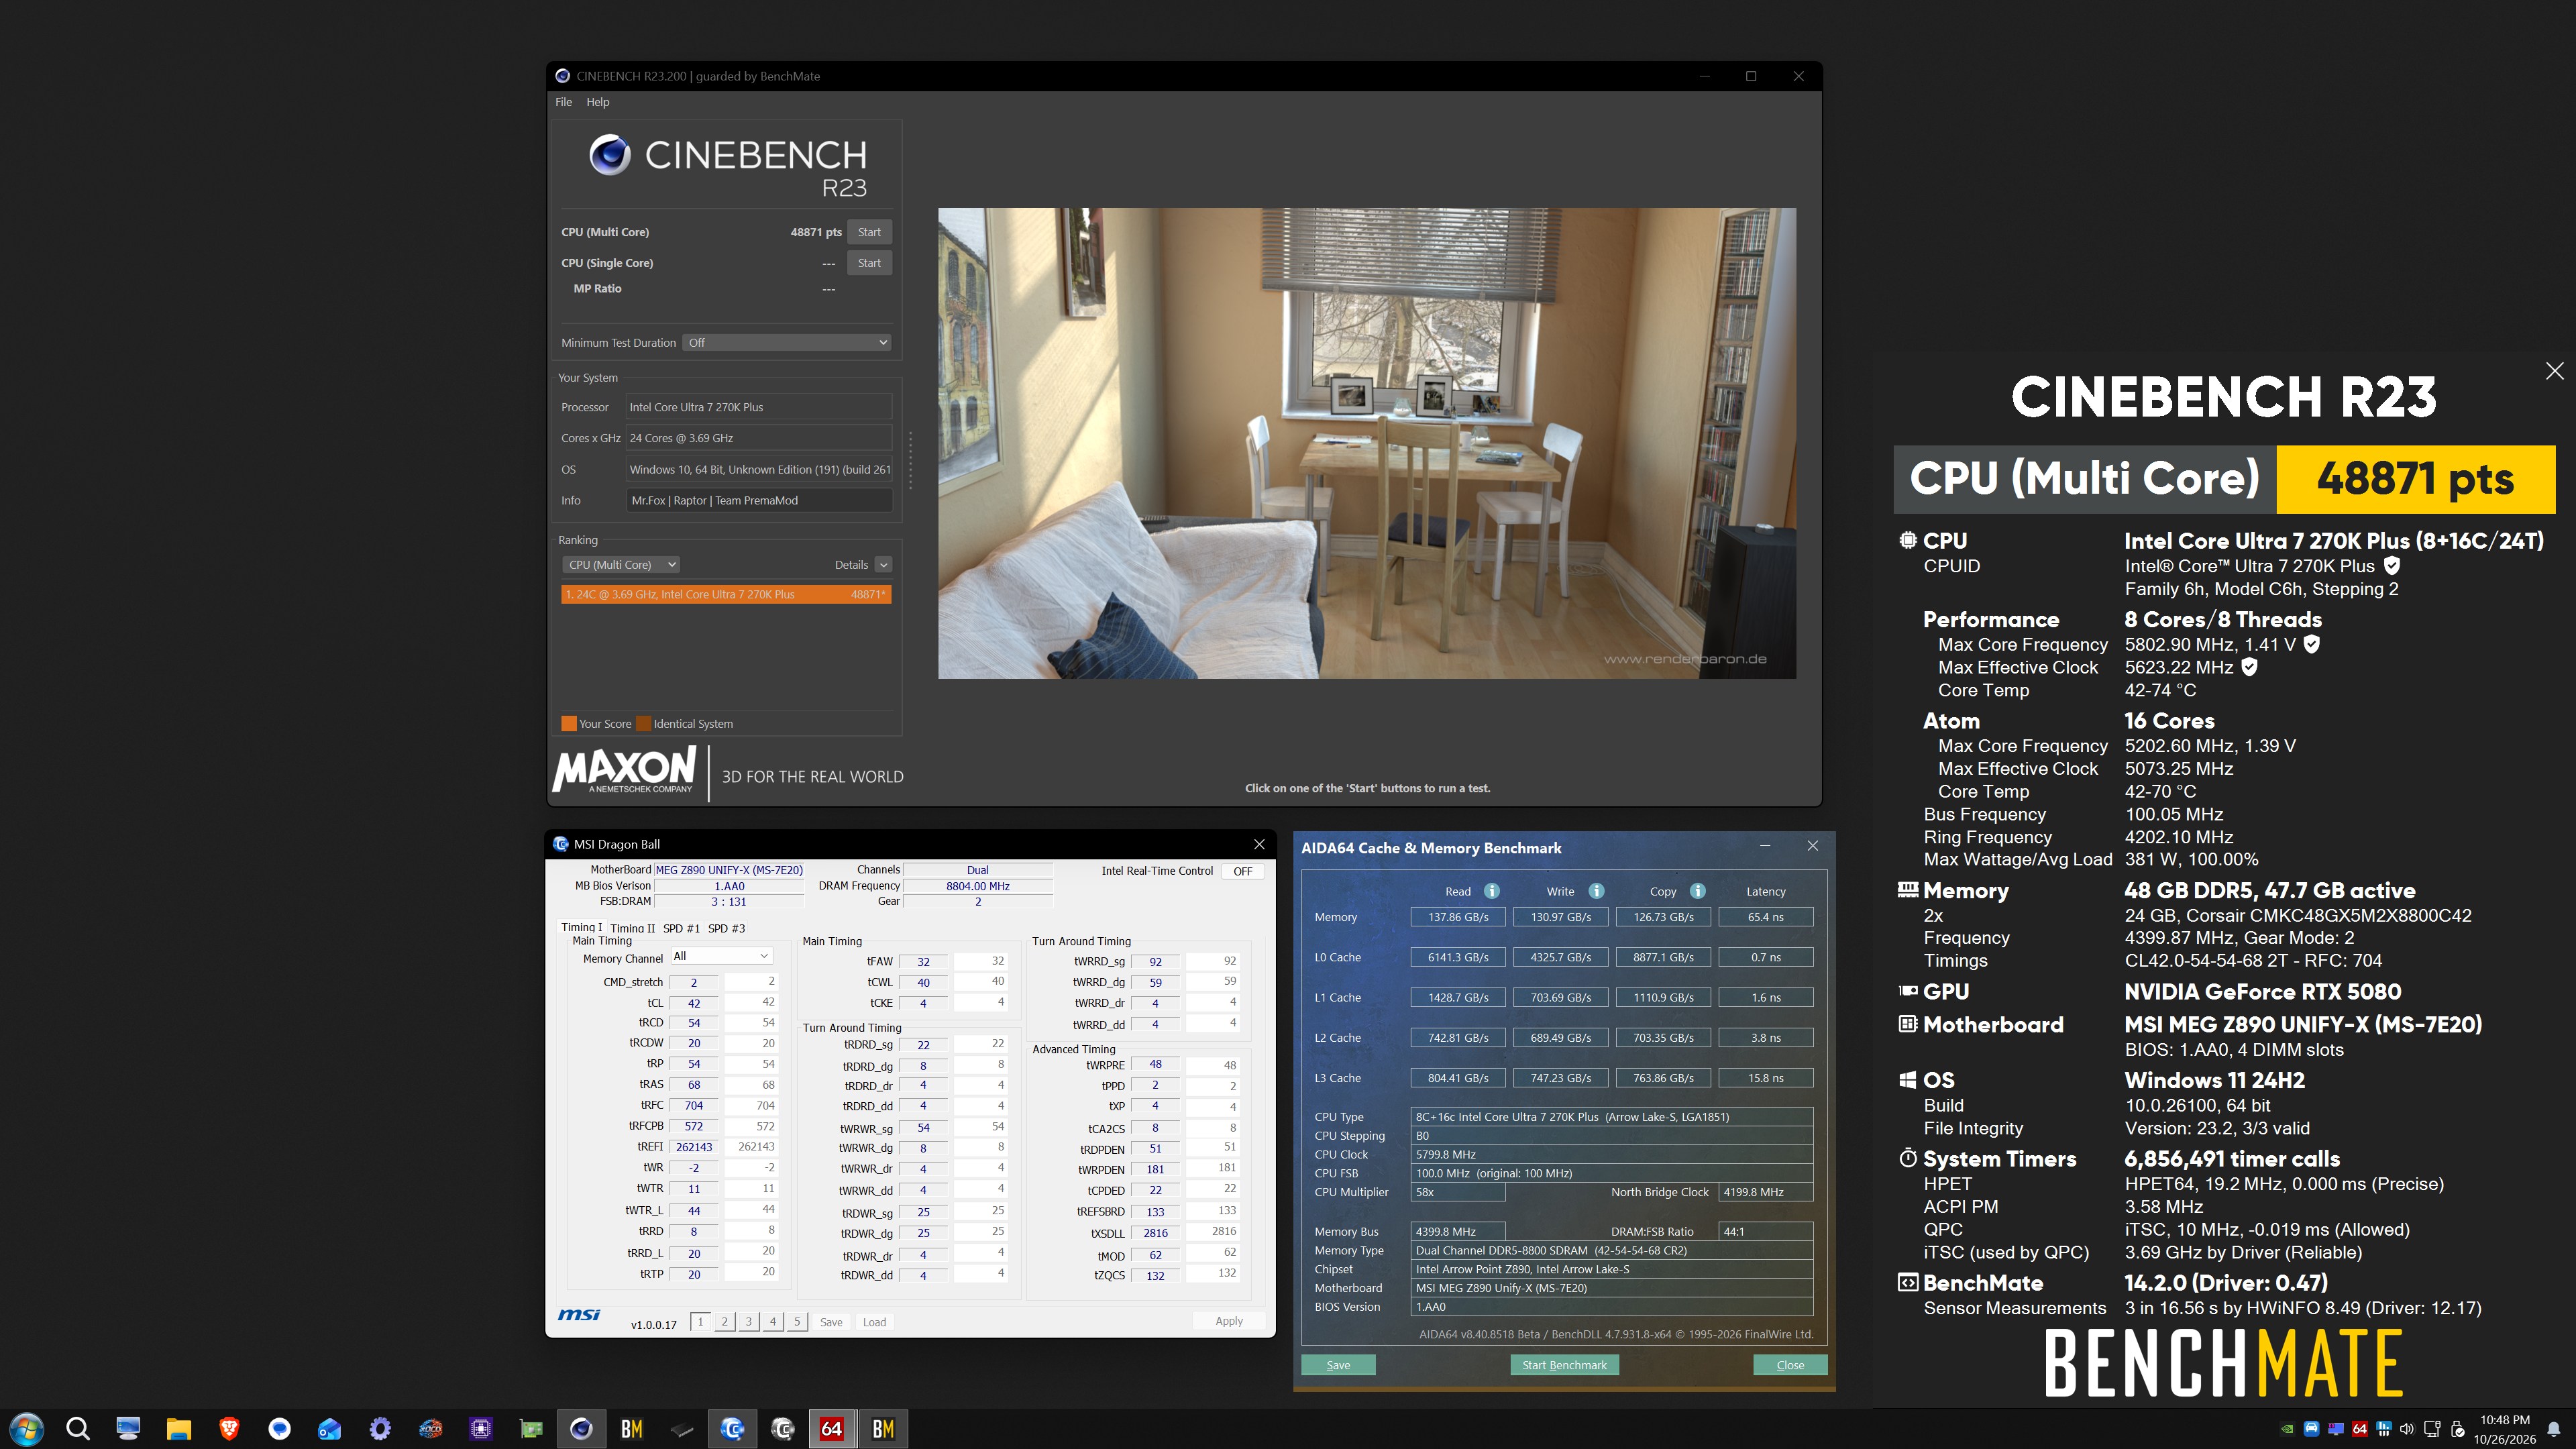Screen dimensions: 2576x1449
Task: Open the Minimum Test Duration dropdown
Action: [787, 343]
